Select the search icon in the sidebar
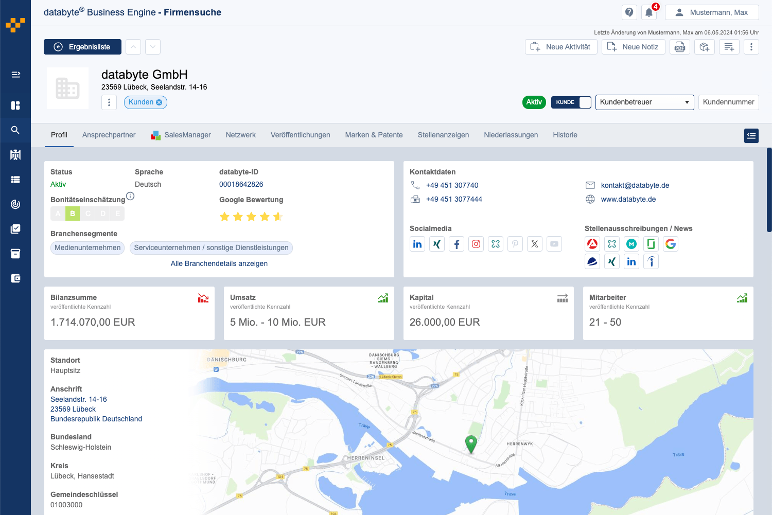Viewport: 772px width, 515px height. pyautogui.click(x=15, y=130)
